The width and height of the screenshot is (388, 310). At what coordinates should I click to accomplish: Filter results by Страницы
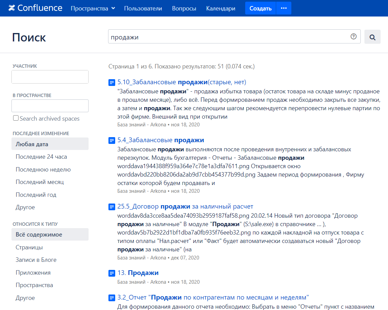coord(29,247)
